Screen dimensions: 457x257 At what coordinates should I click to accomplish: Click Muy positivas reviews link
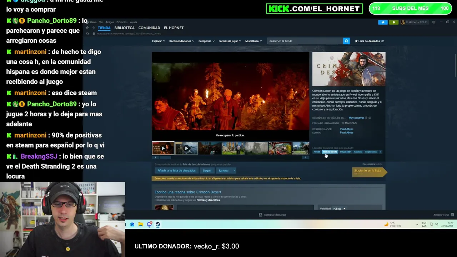(357, 118)
